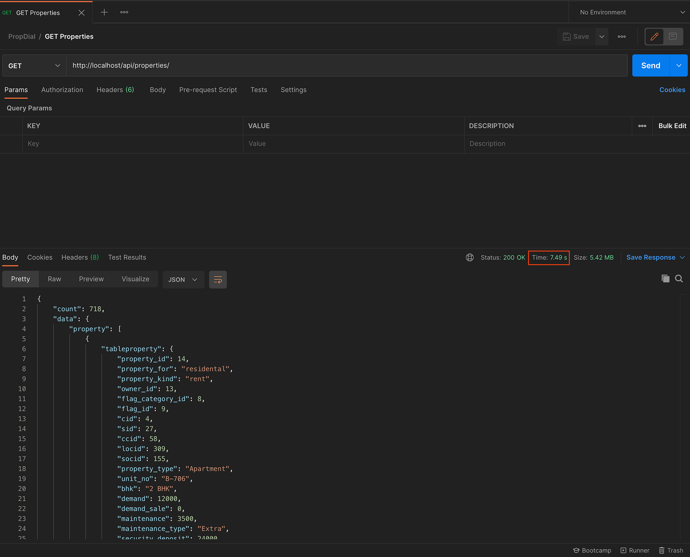
Task: Click the pencil edit mode icon
Action: [x=654, y=37]
